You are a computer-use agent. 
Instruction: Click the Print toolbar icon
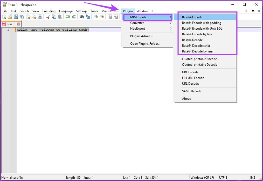click(x=40, y=17)
